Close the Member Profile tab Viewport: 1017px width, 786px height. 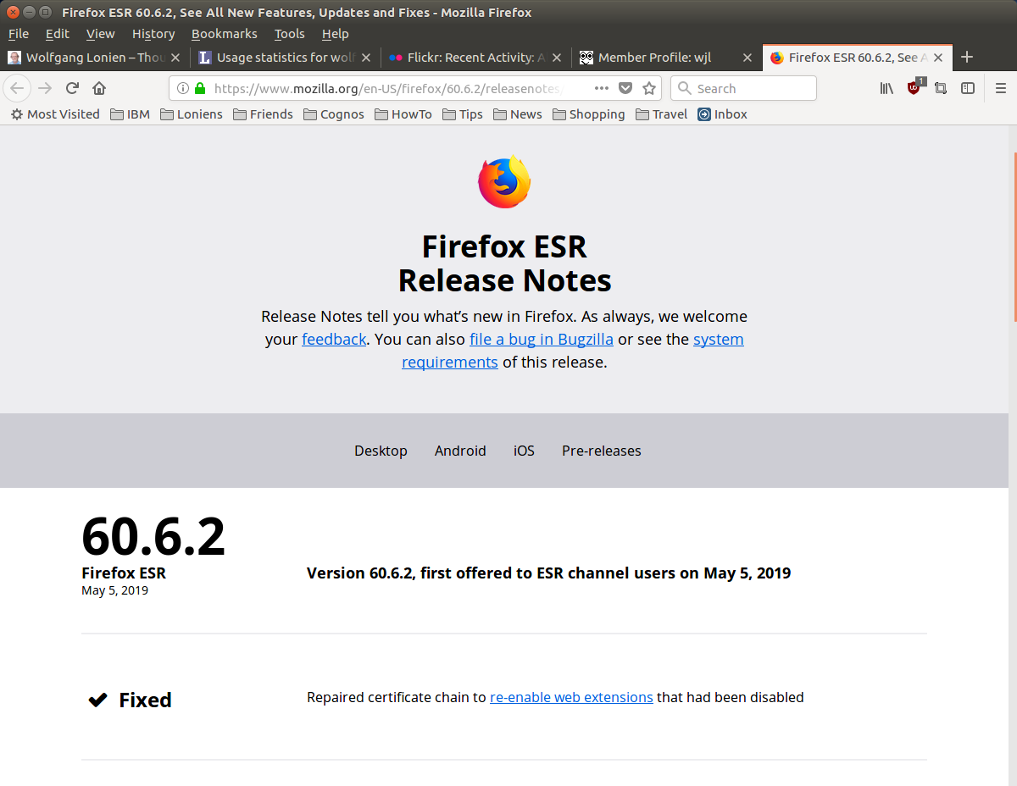coord(747,58)
